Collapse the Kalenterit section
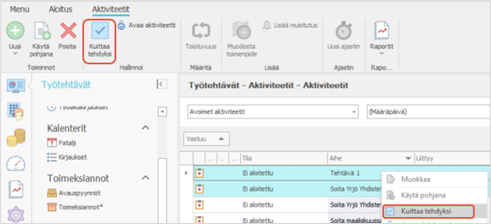This screenshot has width=491, height=224. point(145,127)
